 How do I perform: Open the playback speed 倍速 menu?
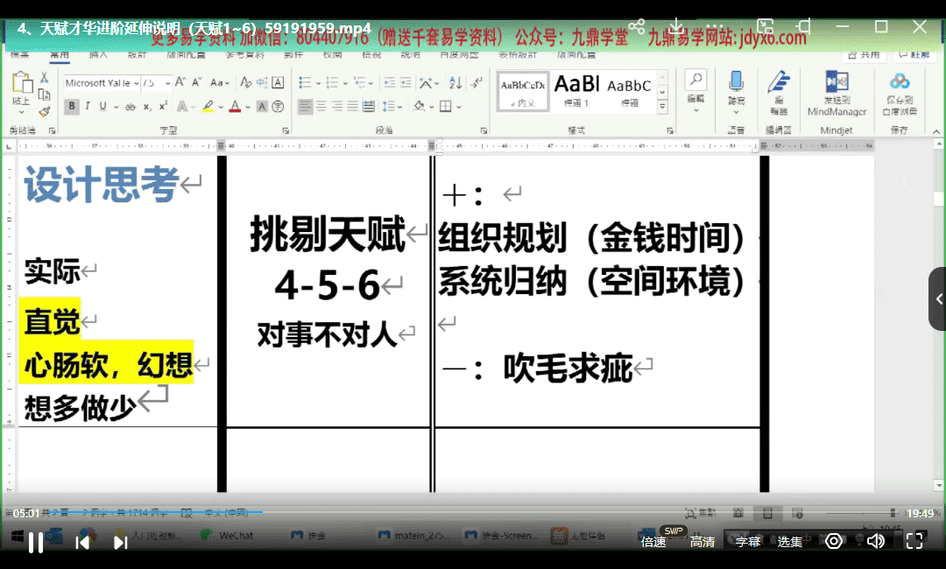coord(653,542)
